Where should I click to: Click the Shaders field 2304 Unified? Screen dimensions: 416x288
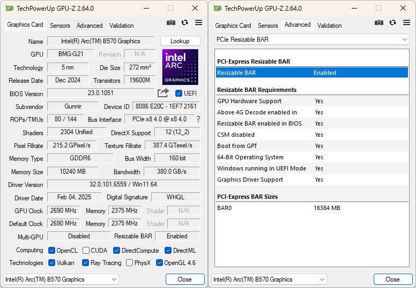pos(77,132)
